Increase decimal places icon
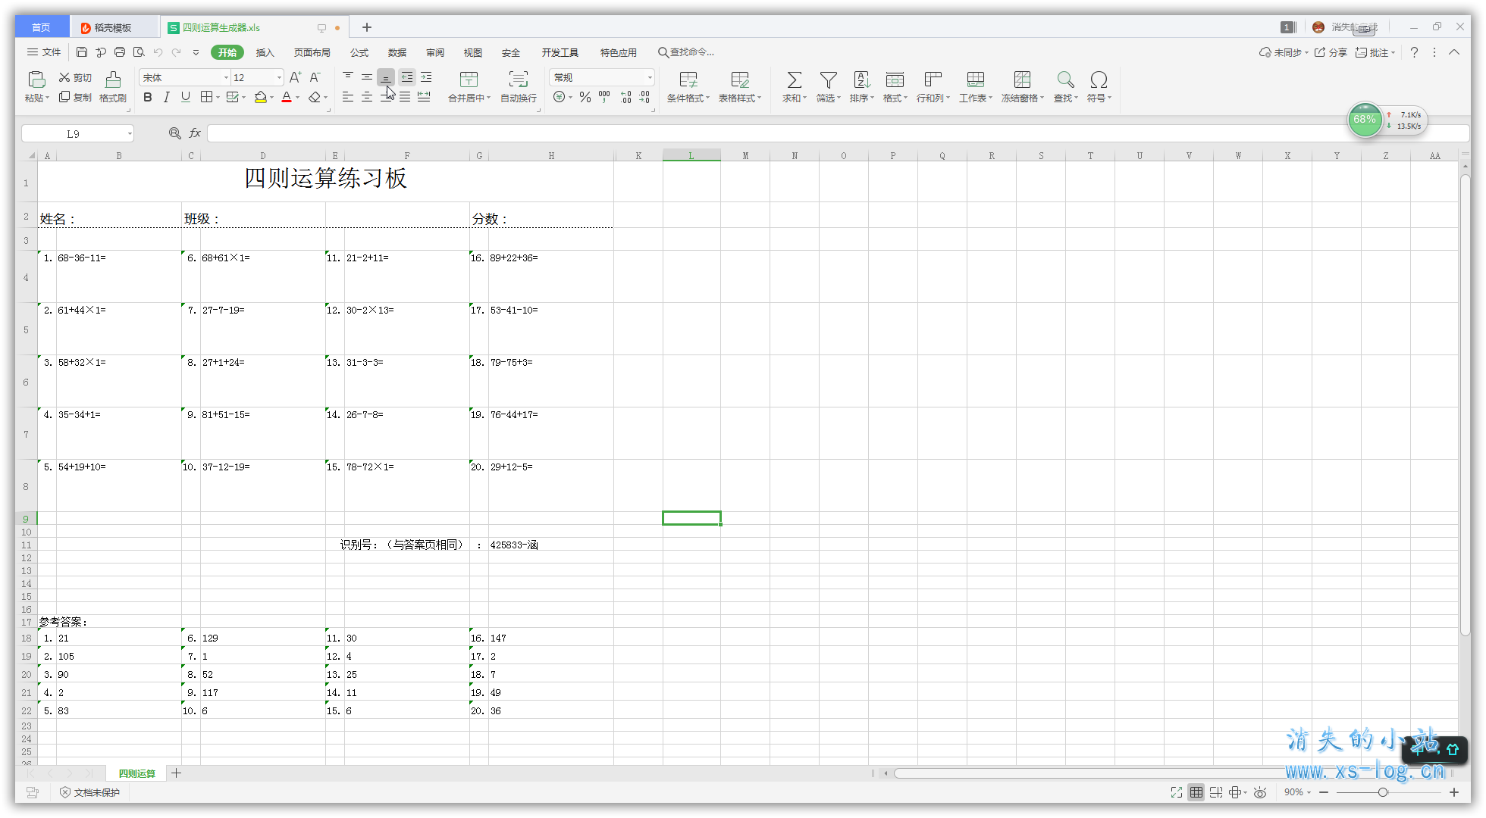 [x=625, y=97]
